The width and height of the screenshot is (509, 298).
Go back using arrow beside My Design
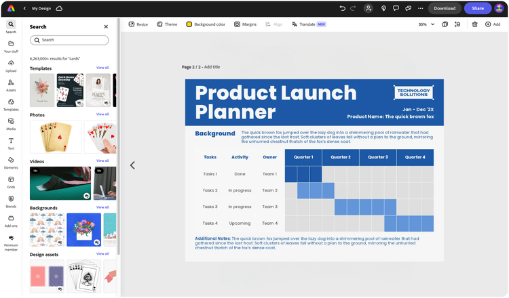click(x=24, y=8)
